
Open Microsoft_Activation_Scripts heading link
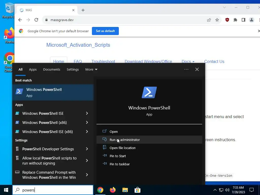[x=78, y=45]
